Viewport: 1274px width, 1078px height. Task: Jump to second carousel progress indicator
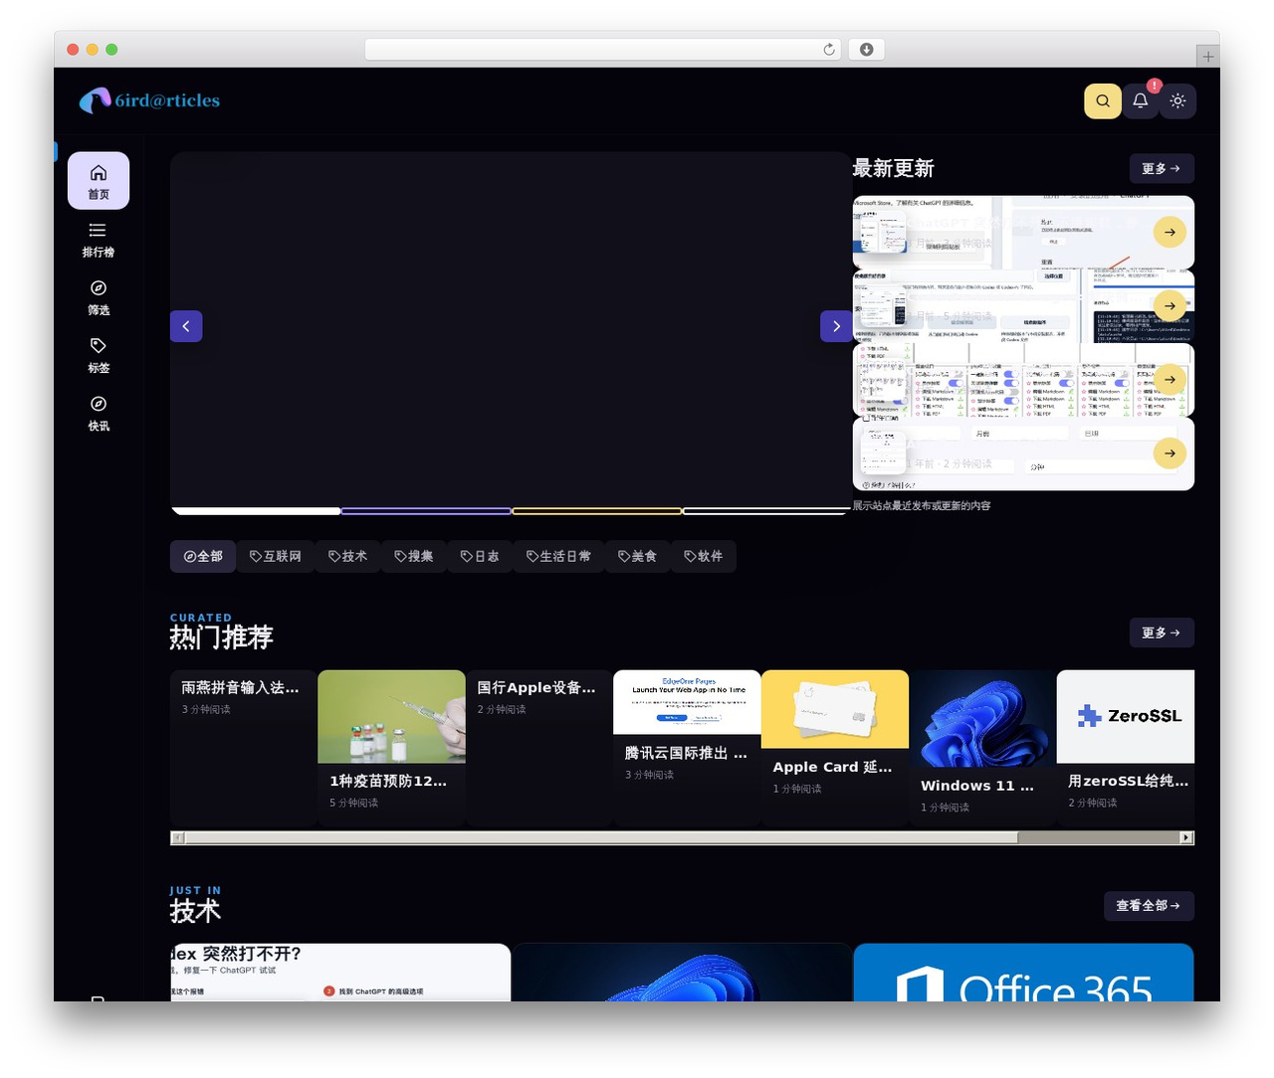tap(426, 511)
